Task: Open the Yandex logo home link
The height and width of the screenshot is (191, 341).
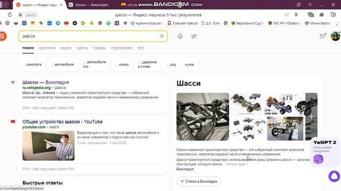Action: 3,36
